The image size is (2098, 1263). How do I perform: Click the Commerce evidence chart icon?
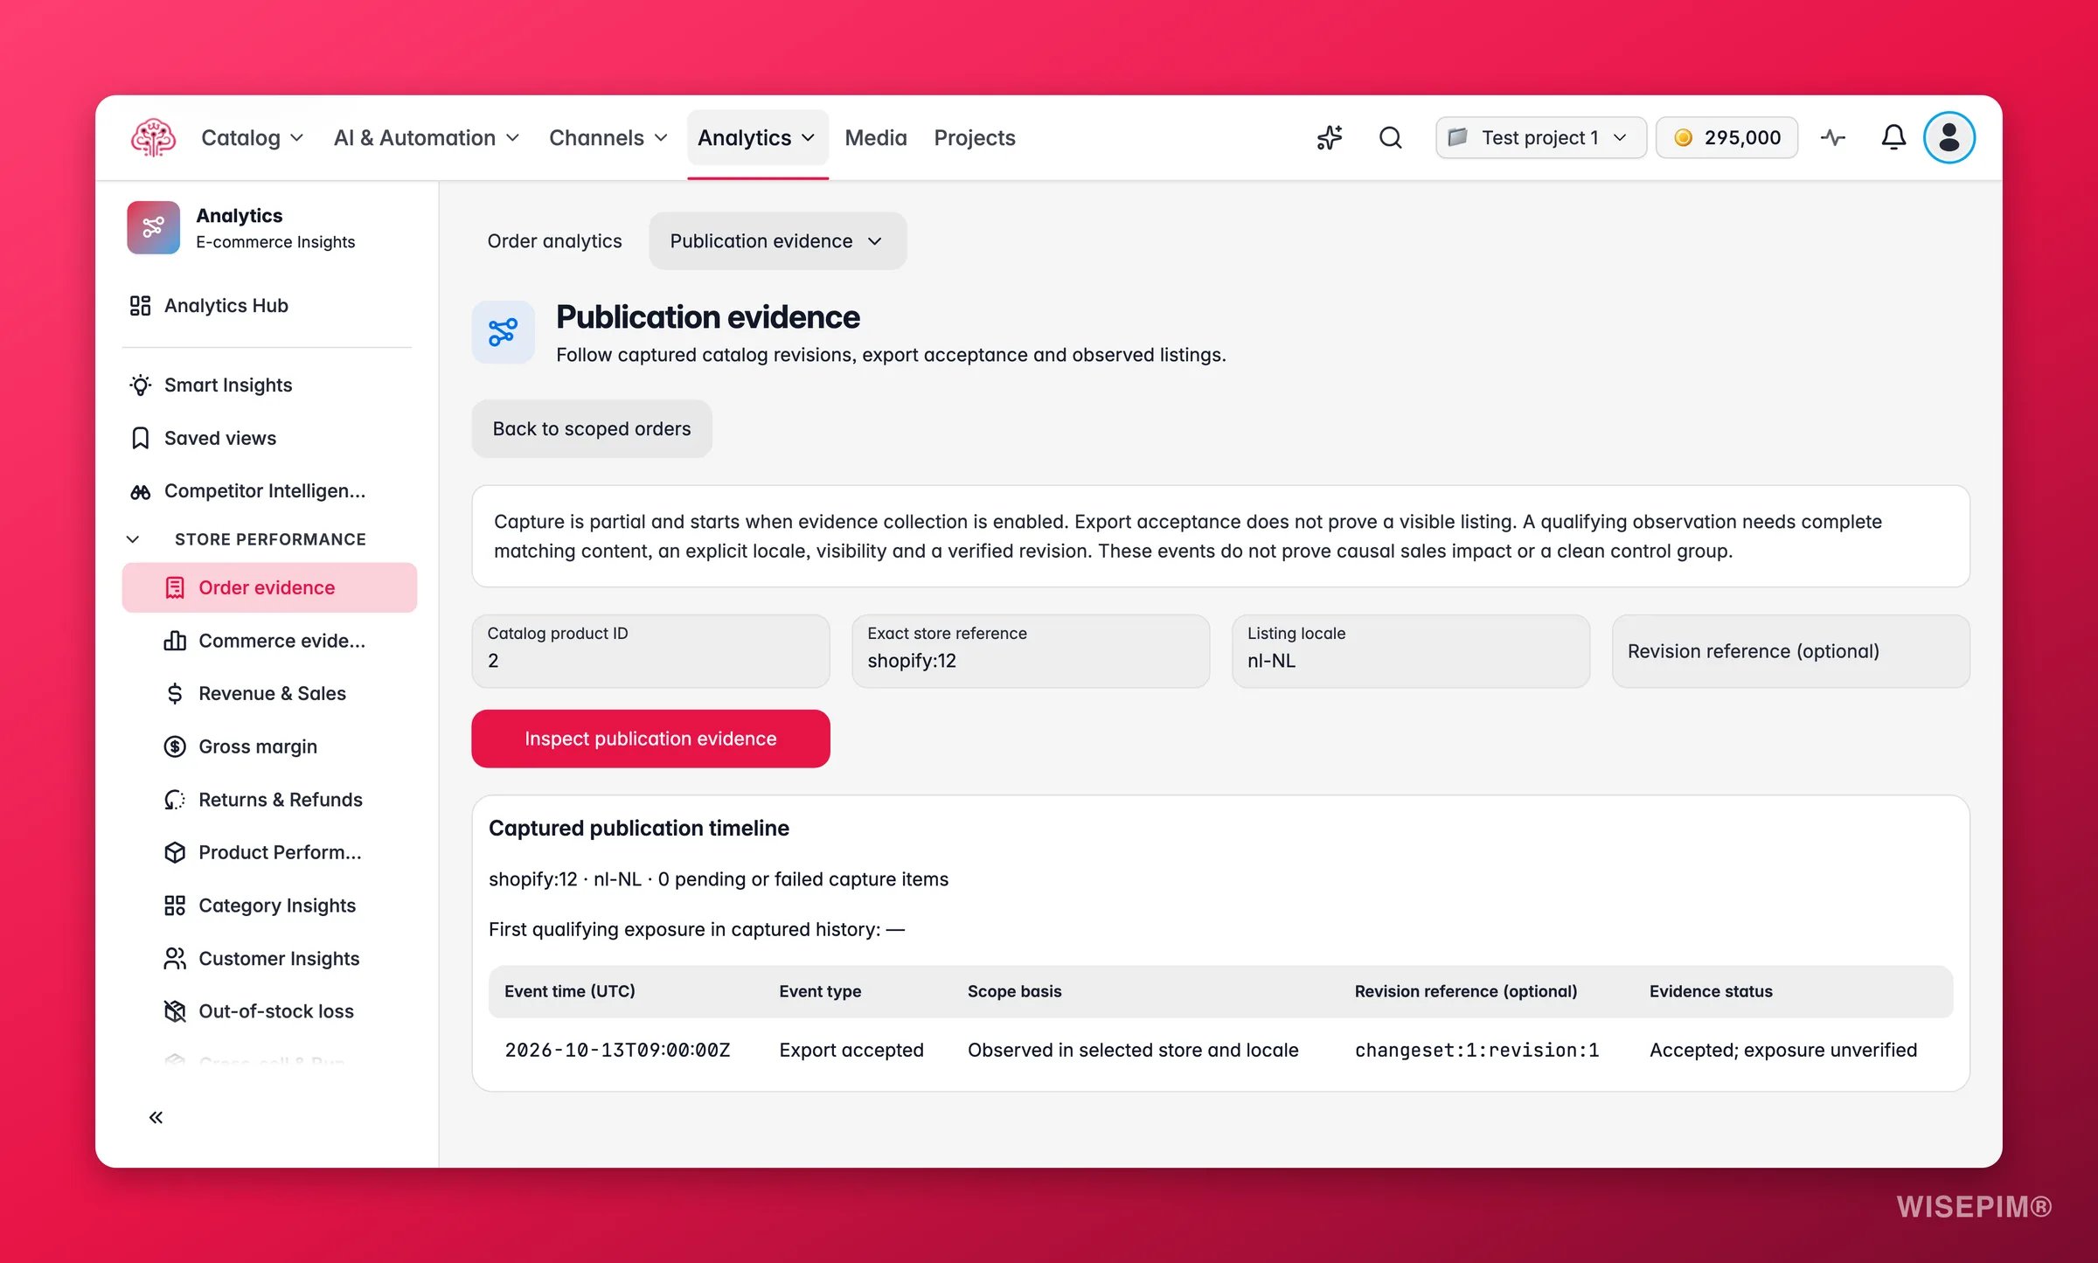click(x=175, y=641)
